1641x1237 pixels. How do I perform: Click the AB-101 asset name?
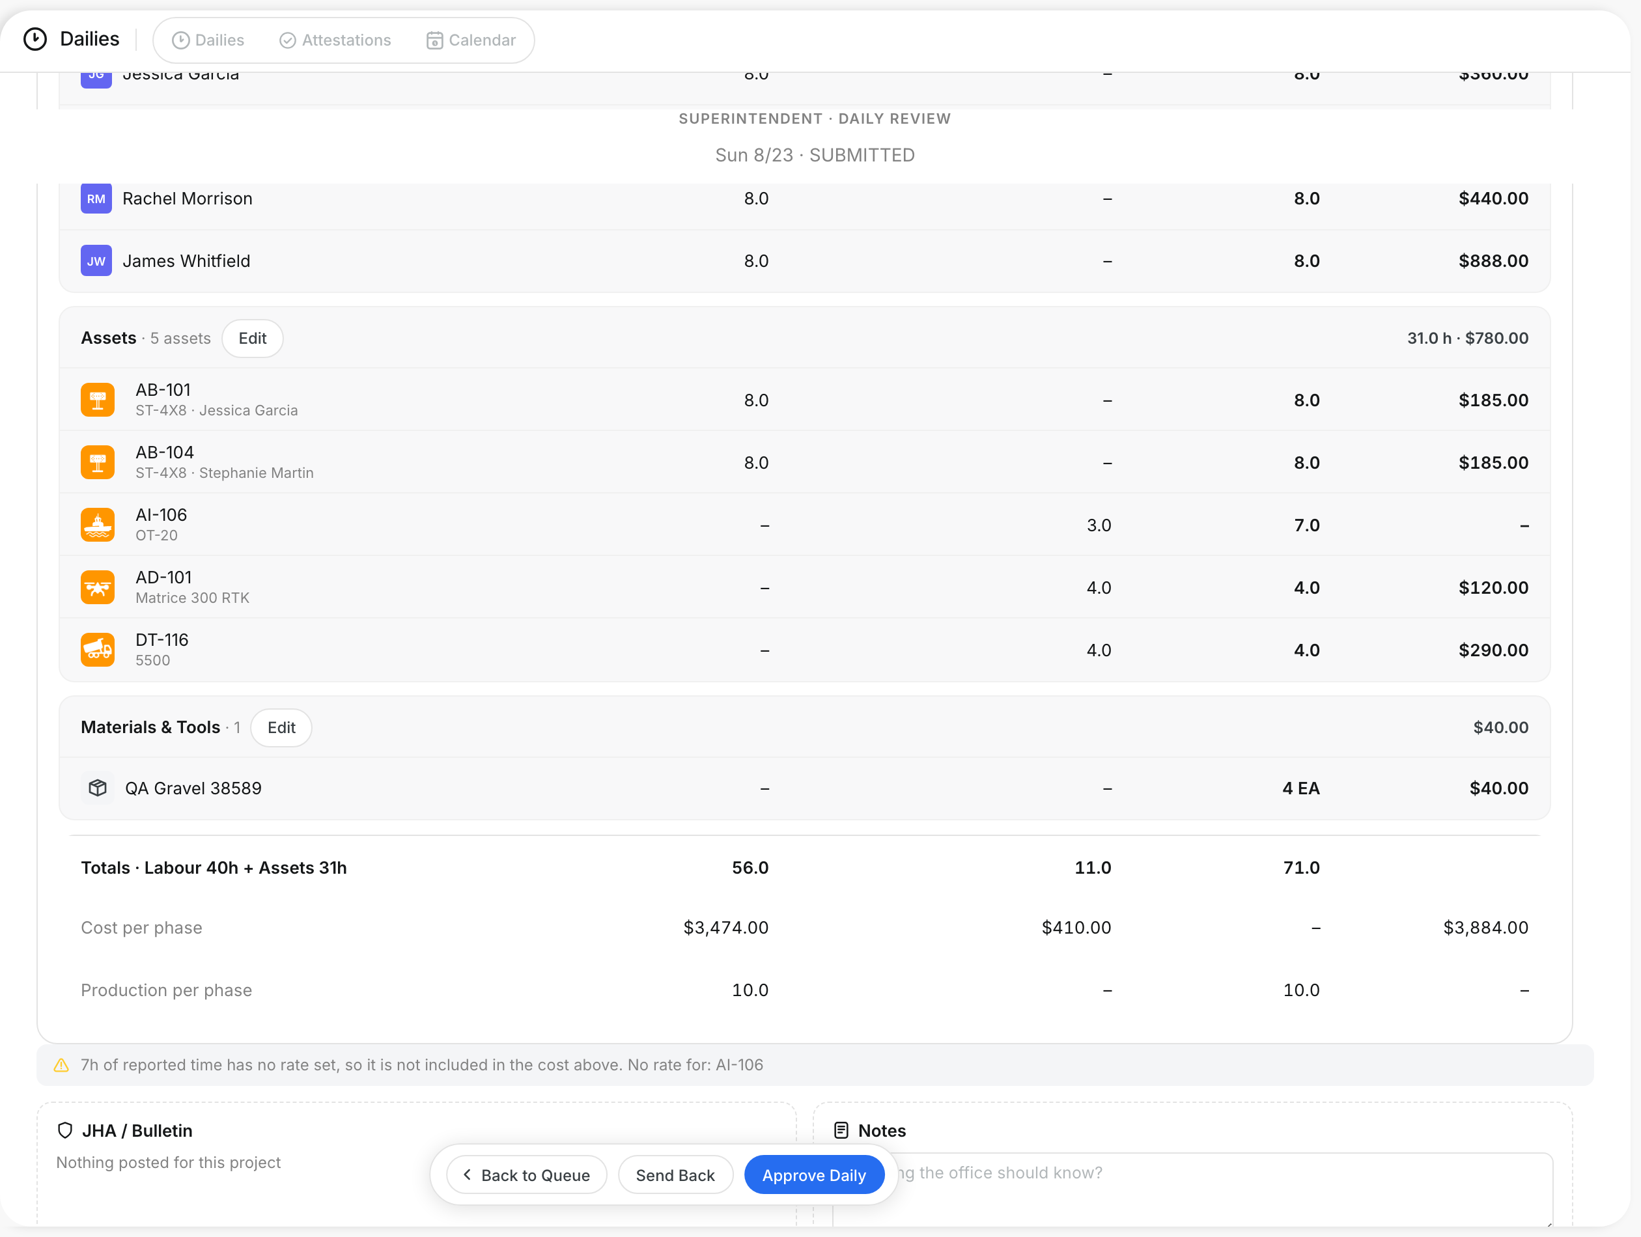[163, 390]
